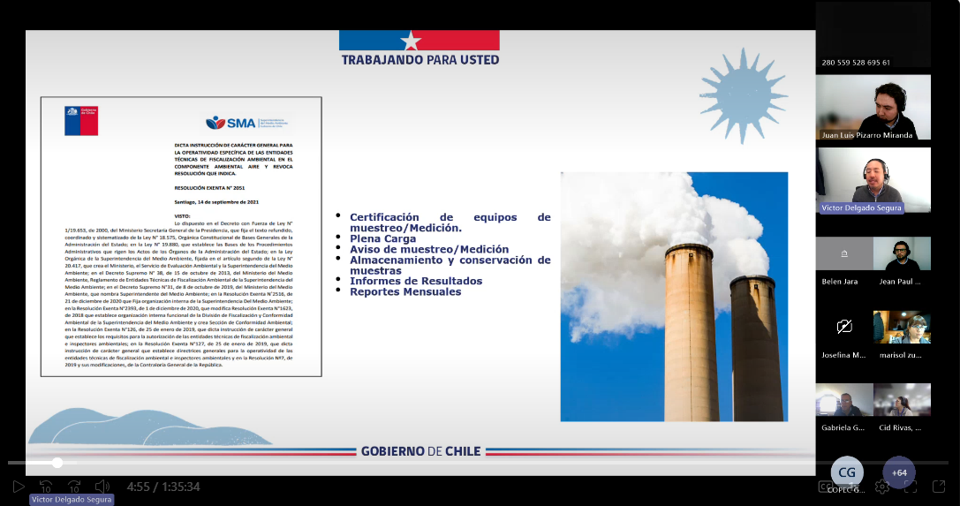Click the resolution document image on the slide

(x=181, y=236)
